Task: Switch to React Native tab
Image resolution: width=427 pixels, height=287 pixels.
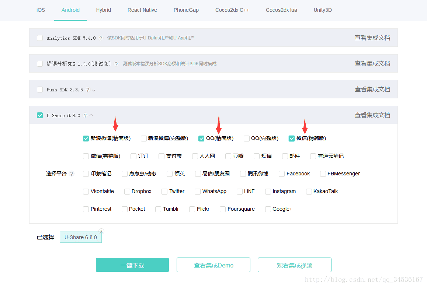Action: [142, 10]
